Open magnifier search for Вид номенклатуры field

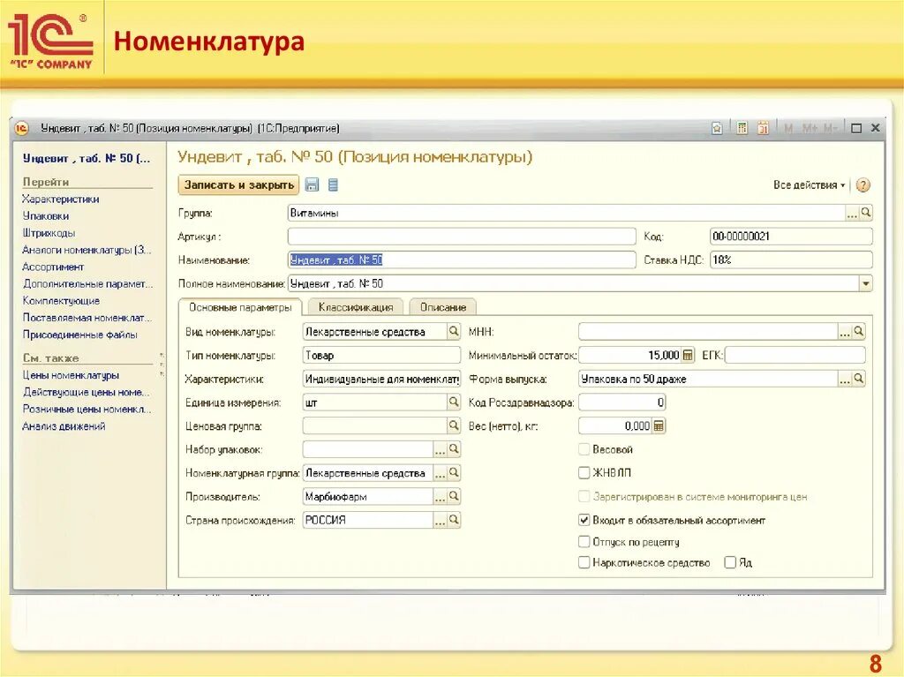point(452,331)
